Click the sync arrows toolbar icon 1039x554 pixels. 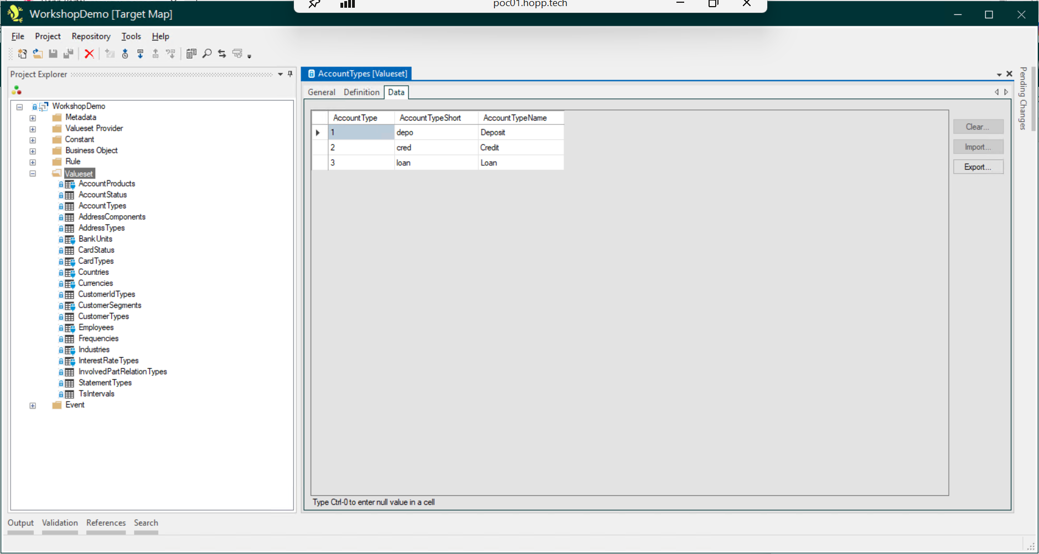click(x=221, y=54)
